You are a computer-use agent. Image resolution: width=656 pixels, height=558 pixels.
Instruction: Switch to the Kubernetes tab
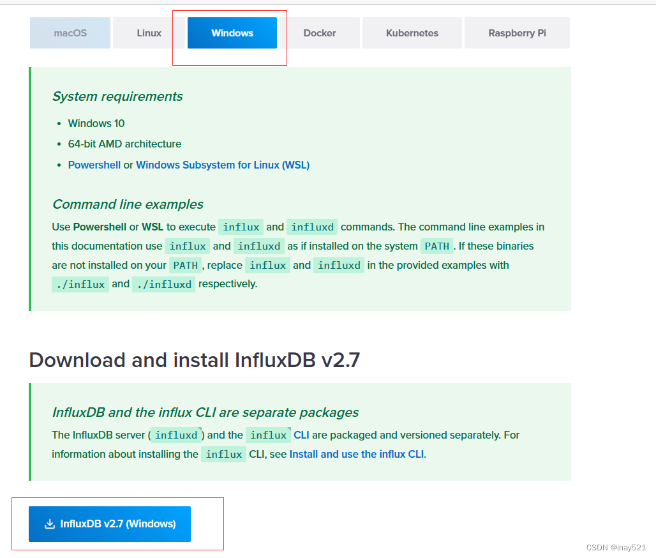point(412,33)
